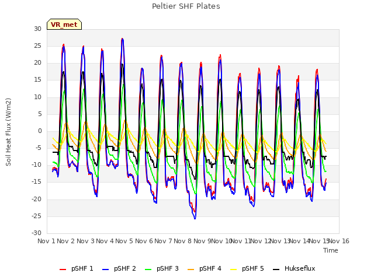
Task: Click the Nov 1 x-axis tick label
Action: (x=46, y=241)
